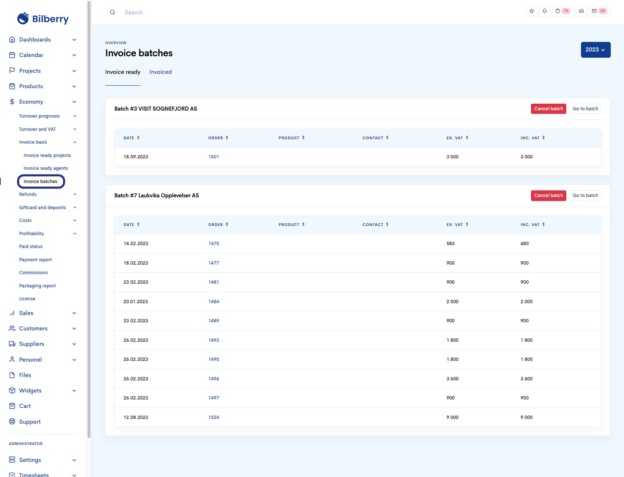Click the Personel person icon
Screen dimensions: 624x477
12,359
